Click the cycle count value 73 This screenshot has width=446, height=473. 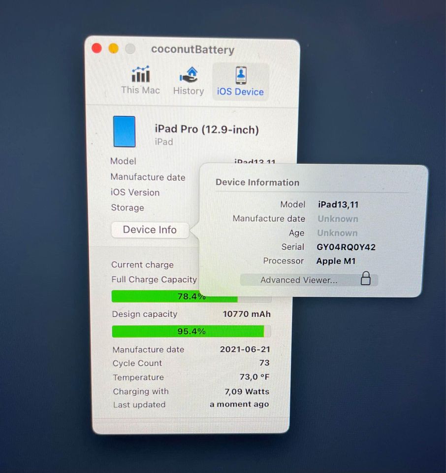coord(264,363)
